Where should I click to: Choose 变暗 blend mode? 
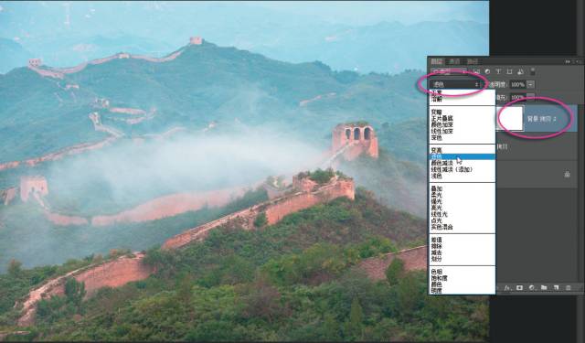tap(463, 112)
